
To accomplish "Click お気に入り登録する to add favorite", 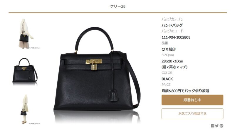I will tap(192, 114).
